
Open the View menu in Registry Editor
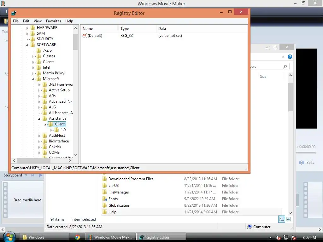(38, 21)
